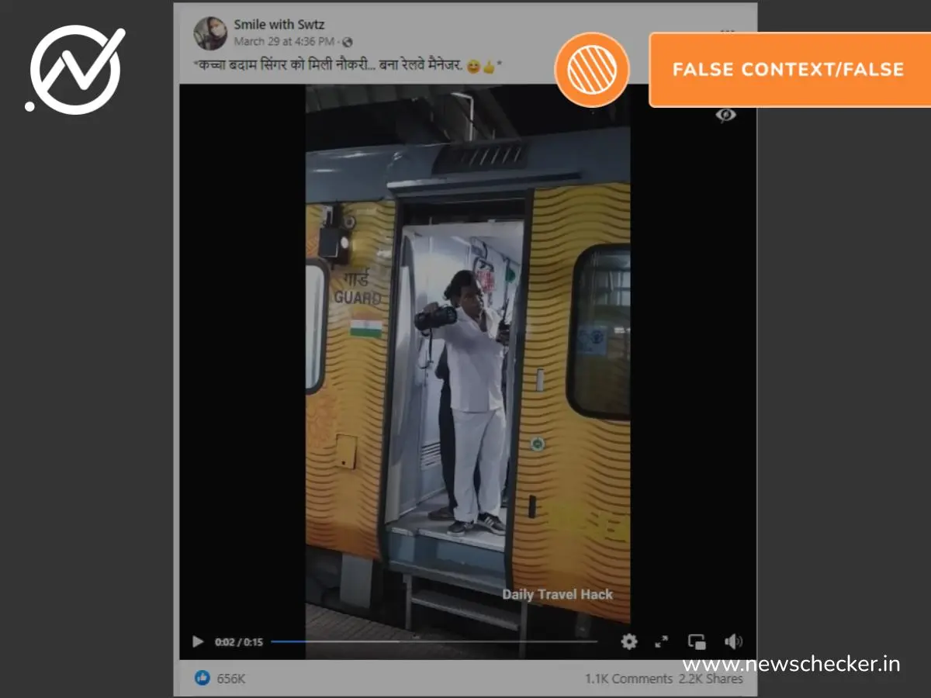Expand video to fullscreen
931x698 pixels.
tap(662, 642)
